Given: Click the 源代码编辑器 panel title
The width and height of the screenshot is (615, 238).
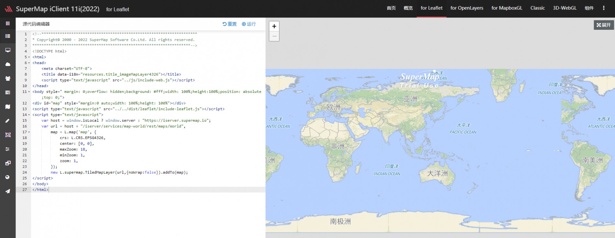Looking at the screenshot, I should [36, 24].
